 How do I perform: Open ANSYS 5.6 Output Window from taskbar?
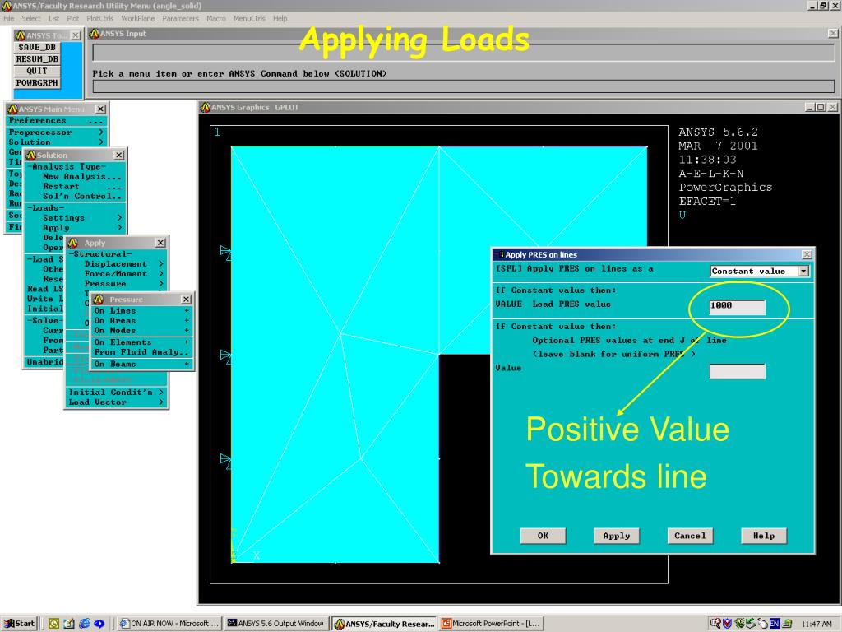point(275,624)
